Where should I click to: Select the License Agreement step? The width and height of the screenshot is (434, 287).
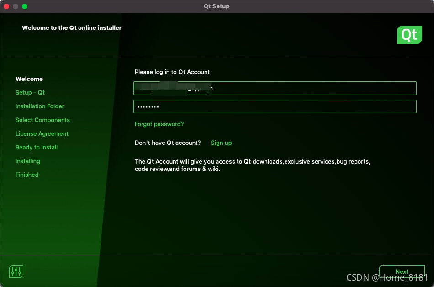(42, 134)
